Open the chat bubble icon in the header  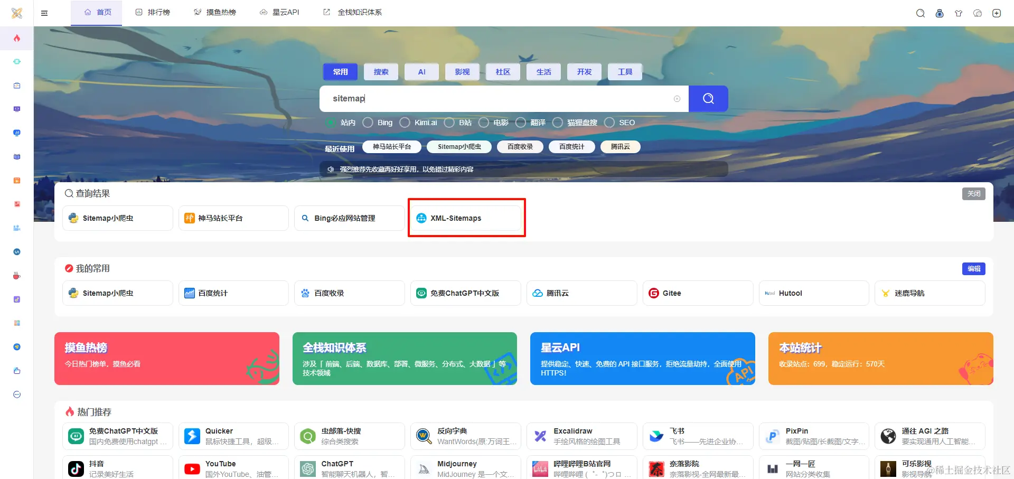[978, 13]
